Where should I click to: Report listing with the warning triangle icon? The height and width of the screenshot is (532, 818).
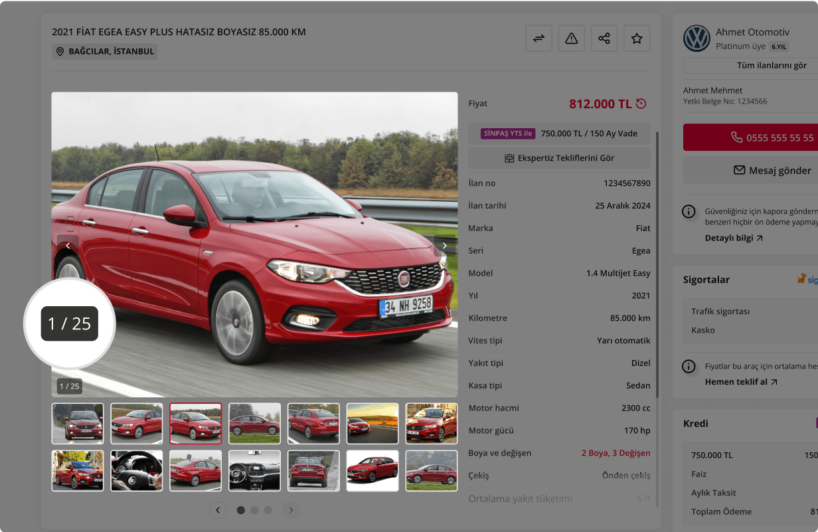571,39
